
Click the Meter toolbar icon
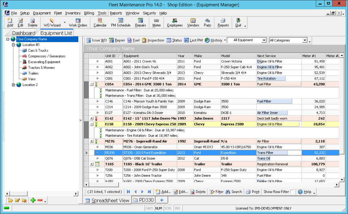(156, 22)
